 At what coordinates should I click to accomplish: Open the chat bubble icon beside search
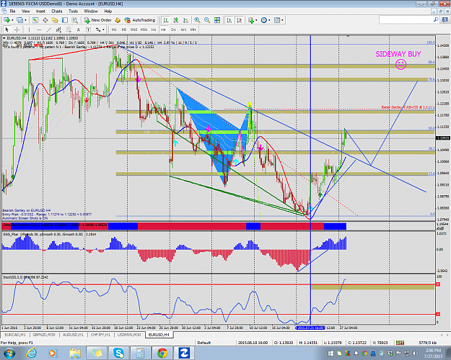445,20
